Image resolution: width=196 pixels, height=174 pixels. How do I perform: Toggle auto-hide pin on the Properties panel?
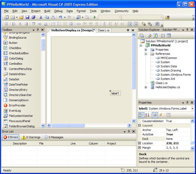tap(187, 103)
